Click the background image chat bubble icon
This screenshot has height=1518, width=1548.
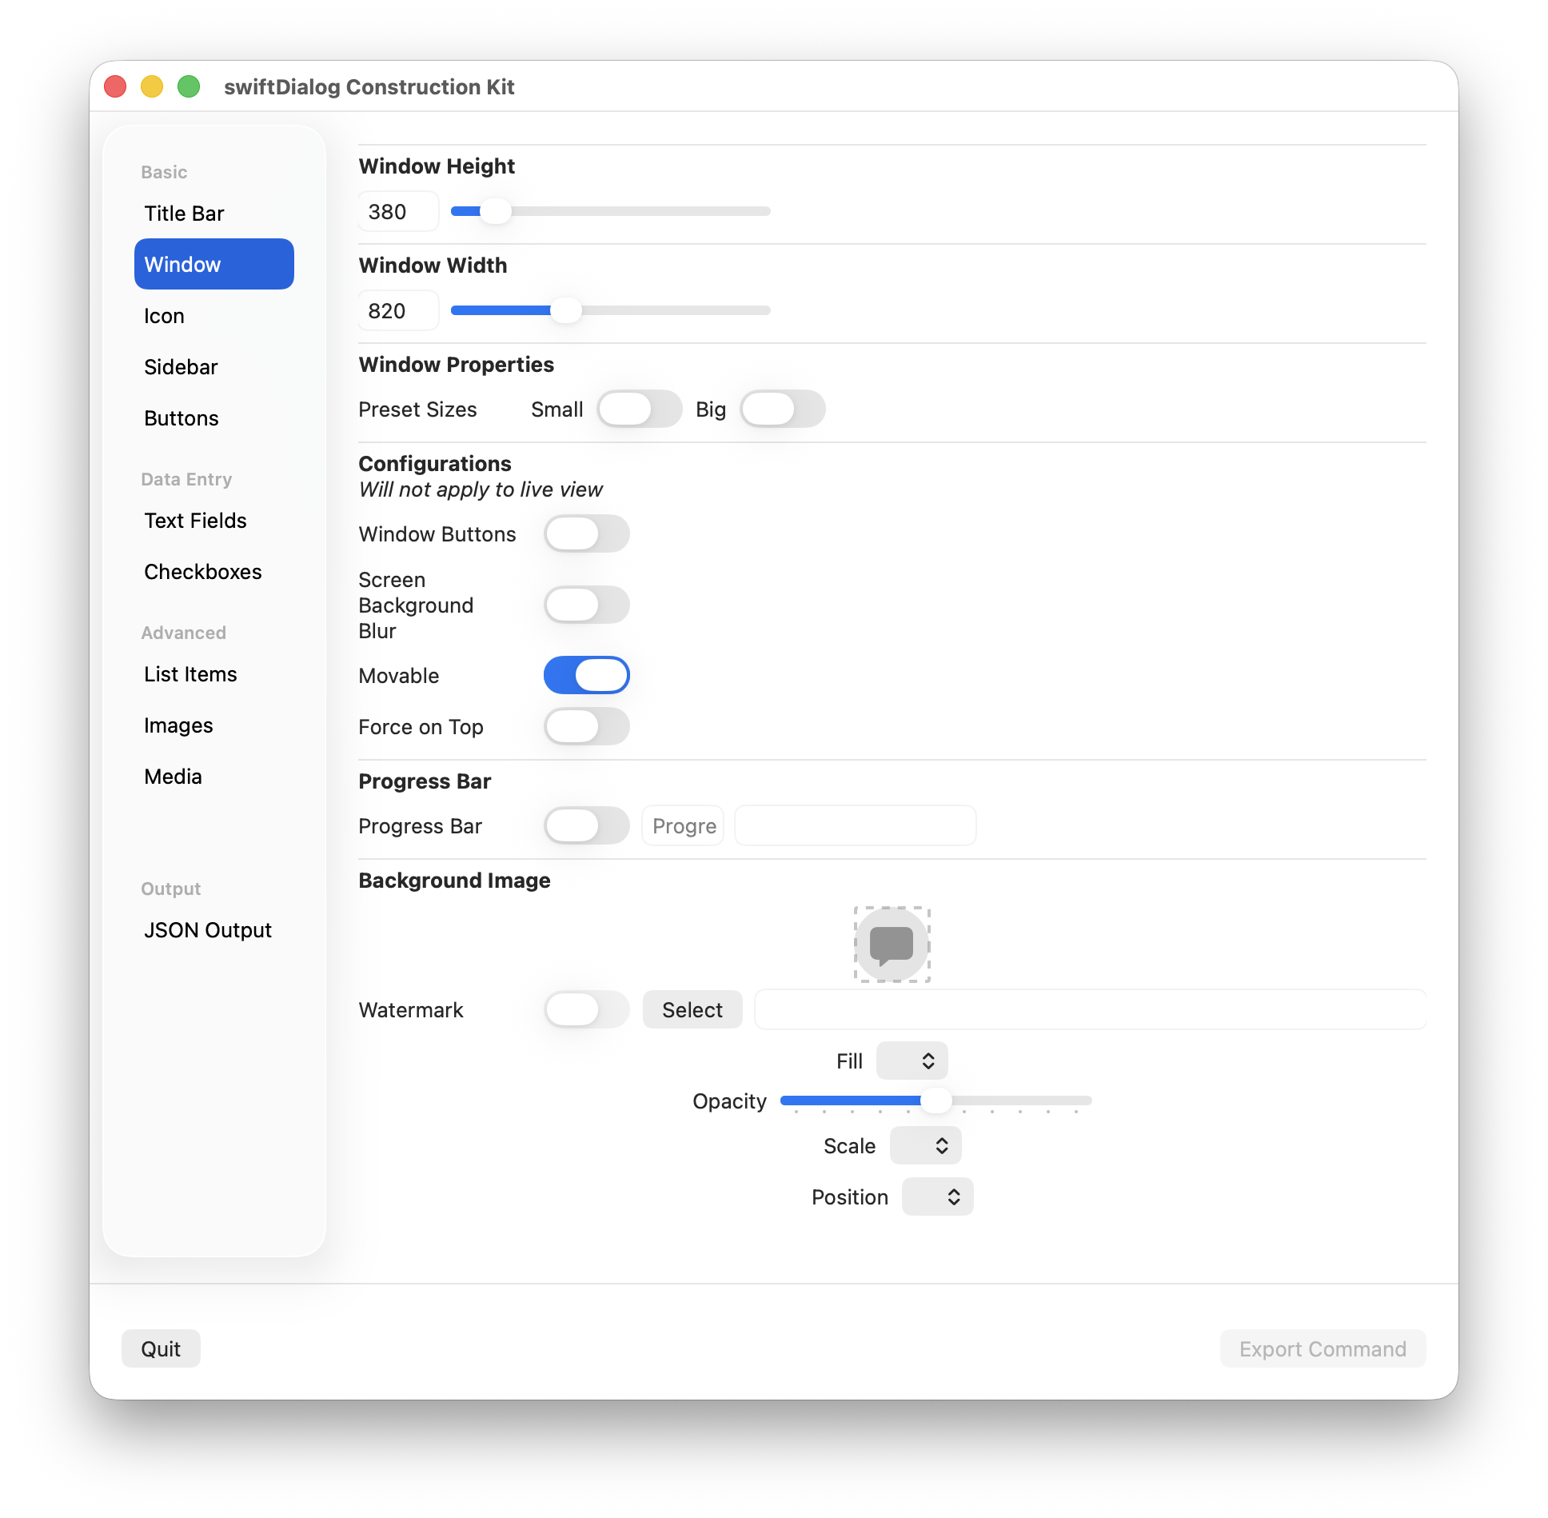pyautogui.click(x=892, y=944)
